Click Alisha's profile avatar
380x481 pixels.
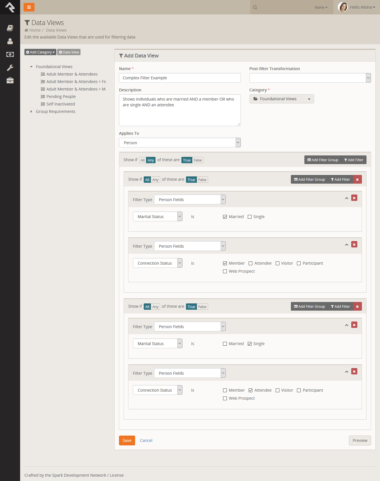(x=343, y=7)
